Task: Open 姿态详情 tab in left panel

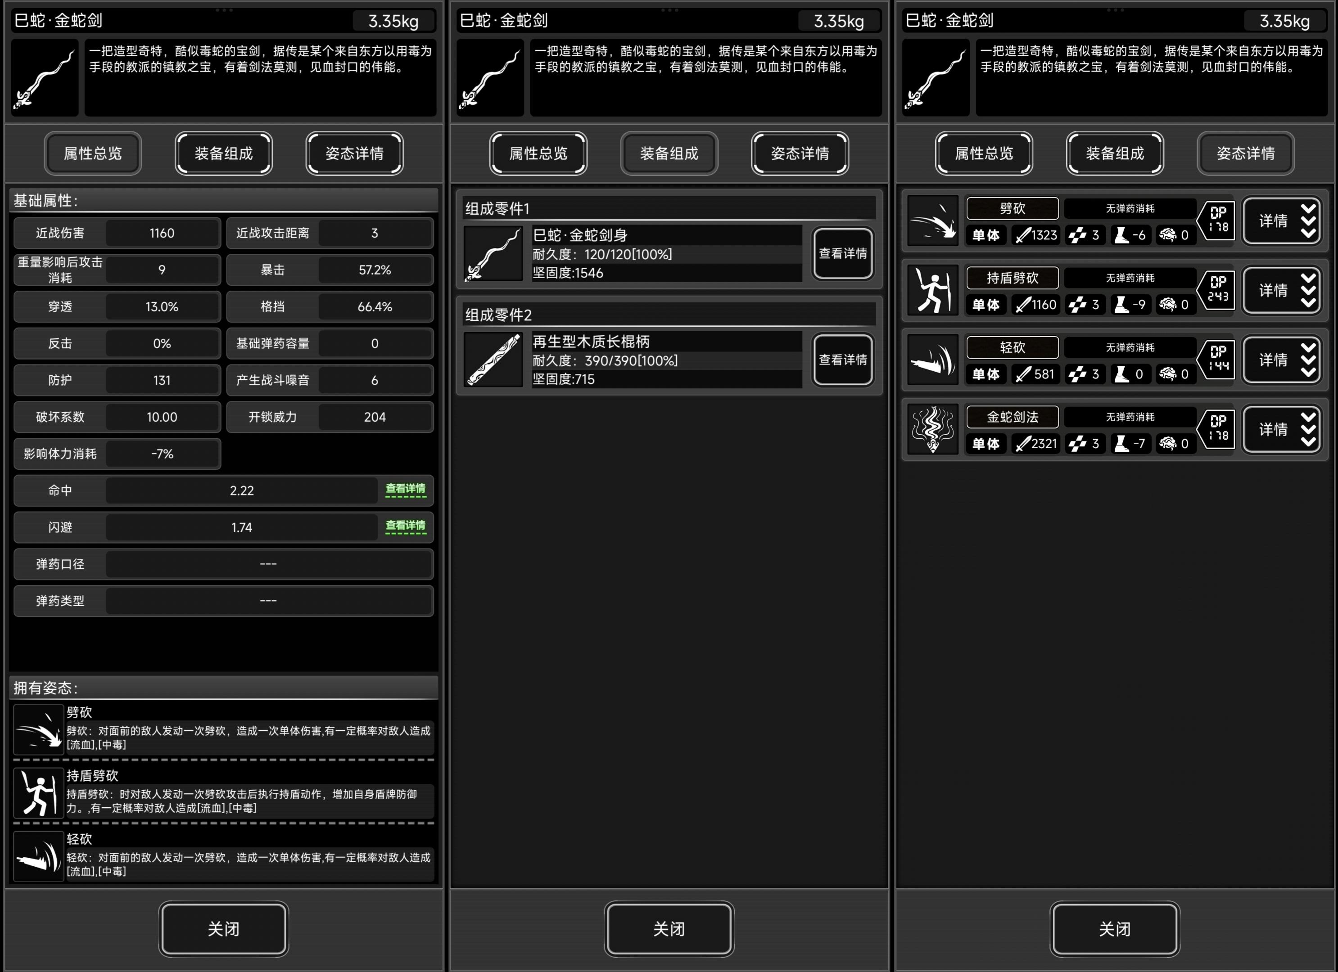Action: (x=355, y=153)
